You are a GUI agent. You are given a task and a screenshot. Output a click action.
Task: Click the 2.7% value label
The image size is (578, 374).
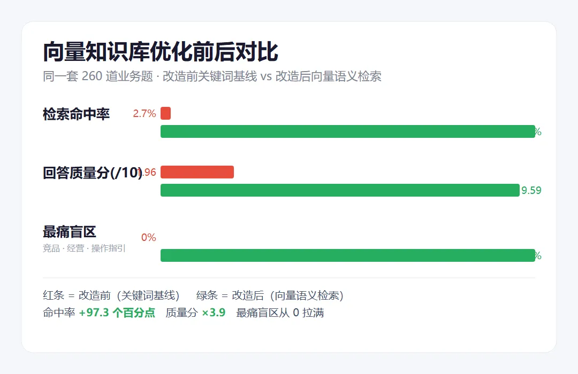(x=144, y=113)
